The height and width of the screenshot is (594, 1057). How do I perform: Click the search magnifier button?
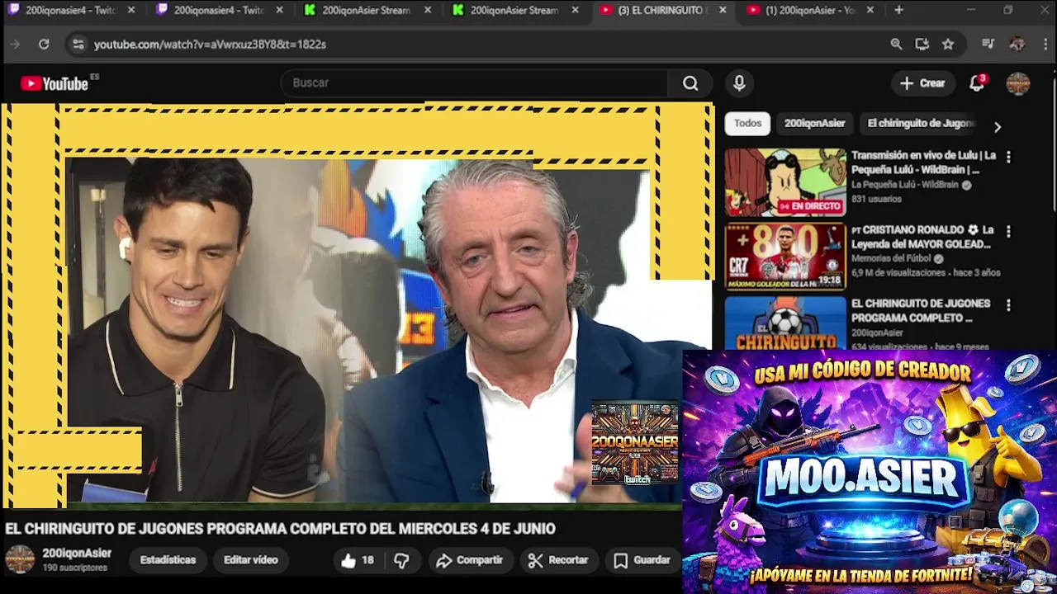point(690,83)
